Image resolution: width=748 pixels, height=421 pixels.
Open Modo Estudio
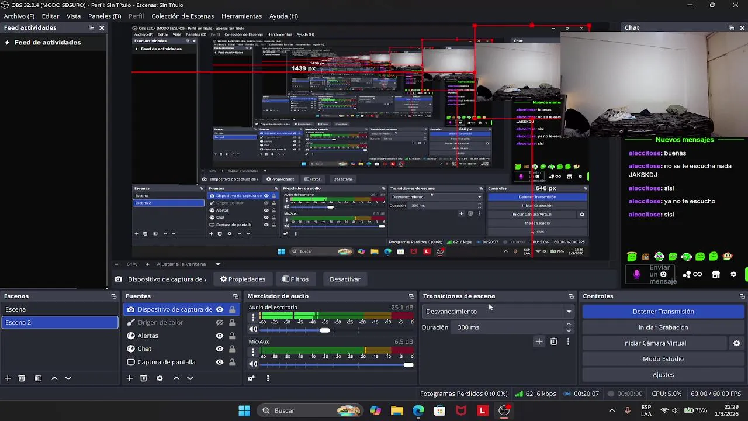coord(663,359)
